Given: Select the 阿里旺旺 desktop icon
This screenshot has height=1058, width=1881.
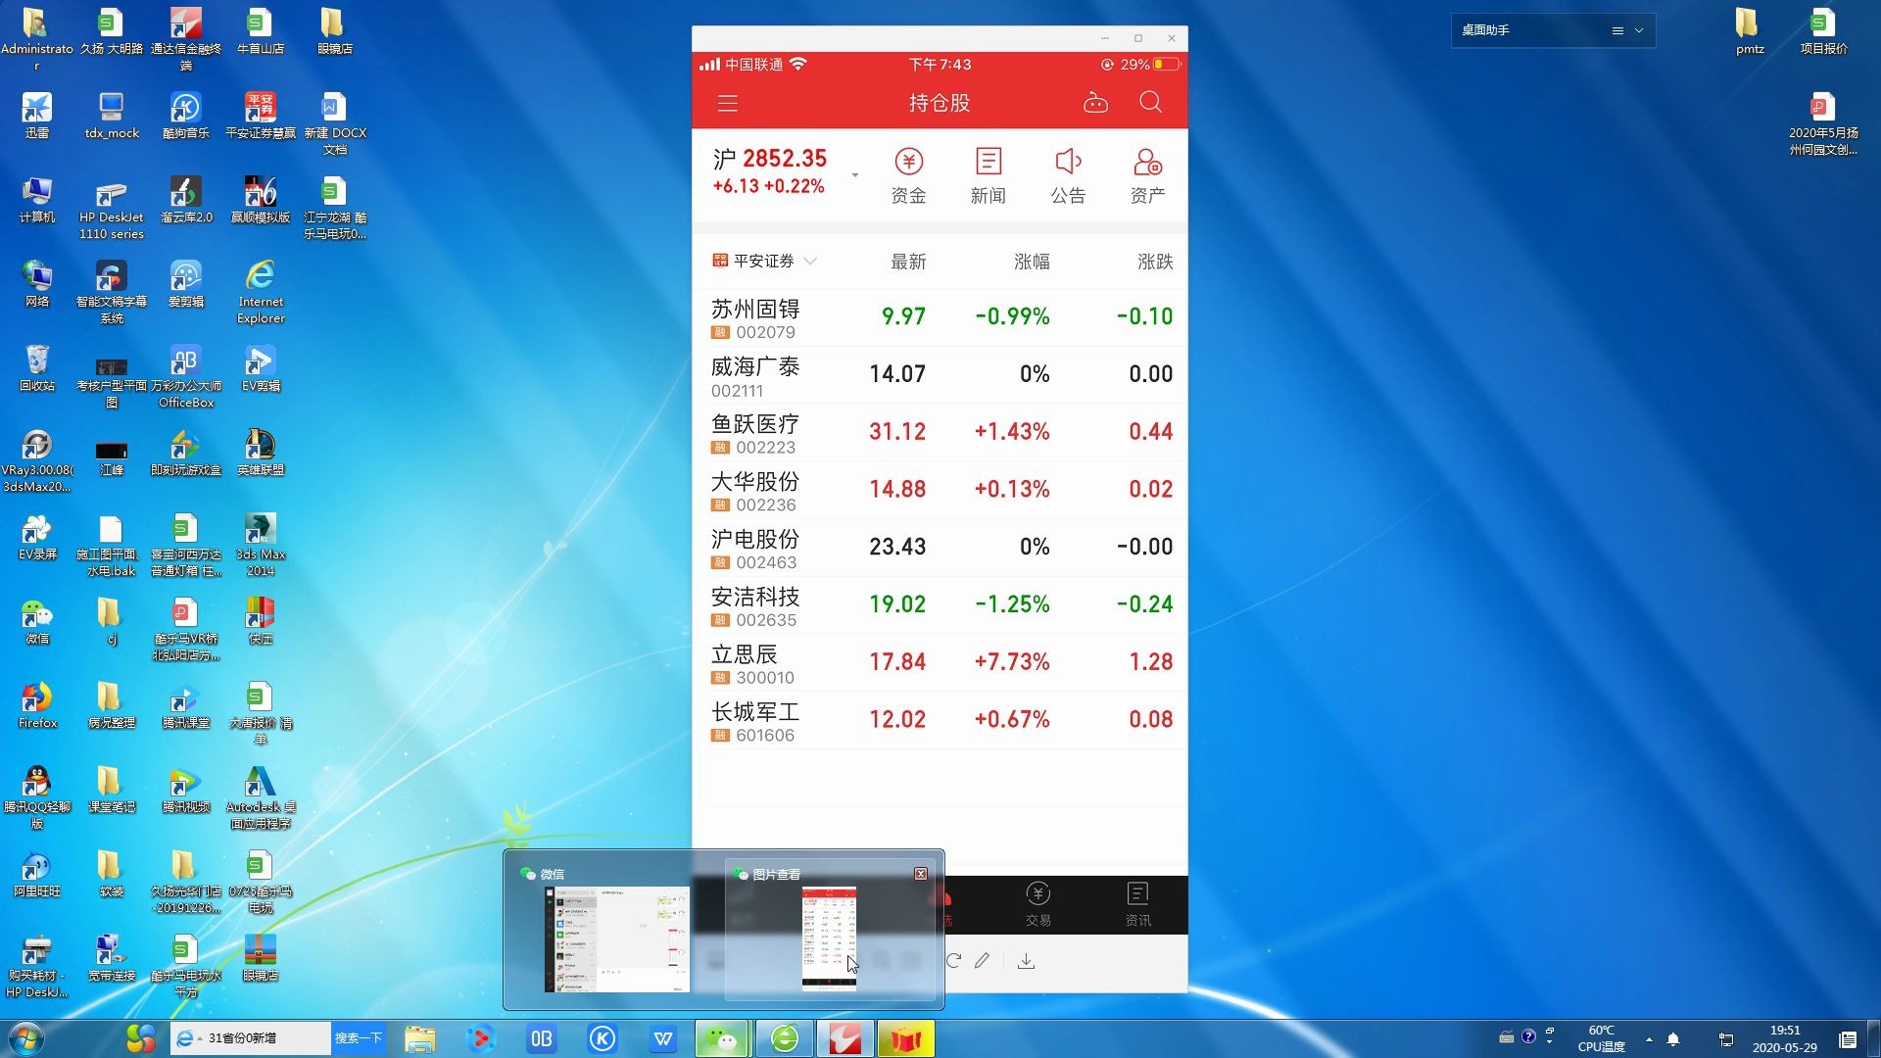Looking at the screenshot, I should tap(37, 874).
